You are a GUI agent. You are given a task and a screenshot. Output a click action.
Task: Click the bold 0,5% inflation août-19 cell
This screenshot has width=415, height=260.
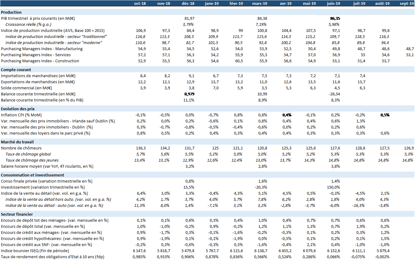385,115
